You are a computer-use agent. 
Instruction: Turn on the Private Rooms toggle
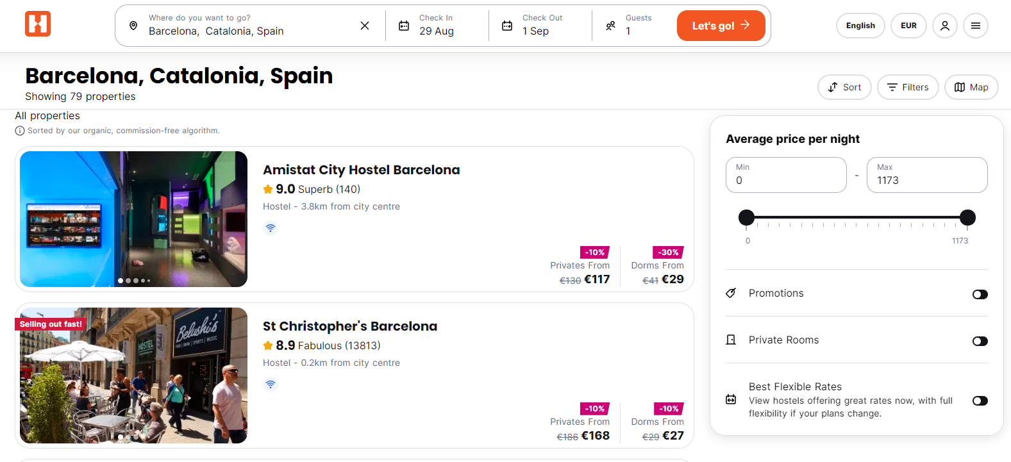[x=980, y=342]
